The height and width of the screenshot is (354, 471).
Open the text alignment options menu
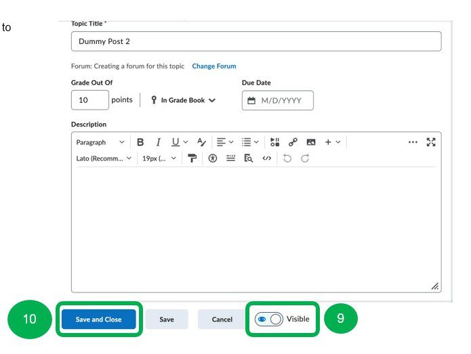click(x=224, y=142)
